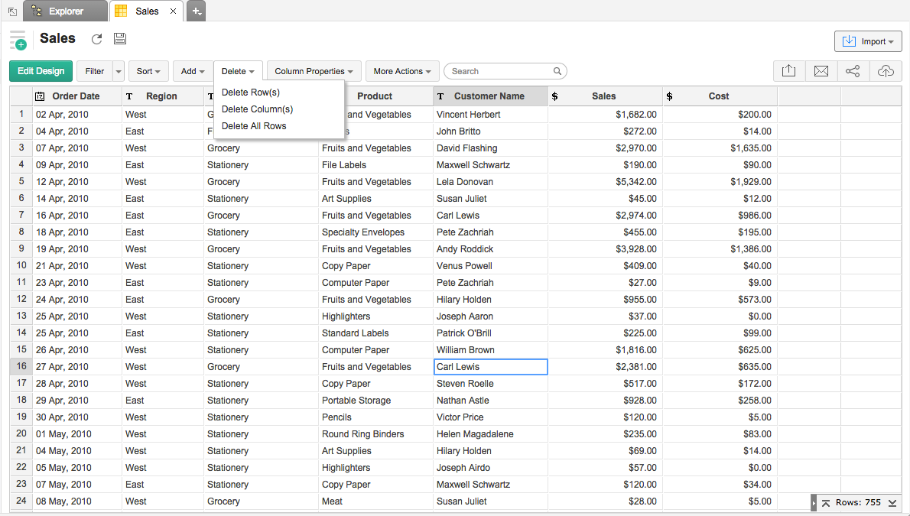Close the Sales tab
Screen dimensions: 910x516
point(174,11)
